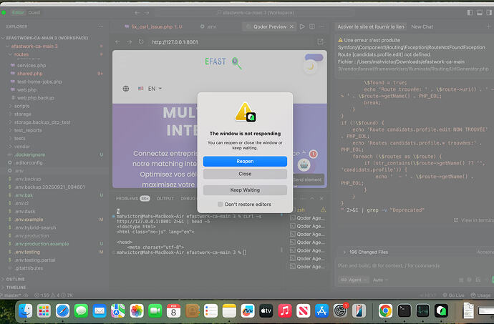Image resolution: width=494 pixels, height=324 pixels.
Task: Open .env.example file
Action: coord(29,220)
